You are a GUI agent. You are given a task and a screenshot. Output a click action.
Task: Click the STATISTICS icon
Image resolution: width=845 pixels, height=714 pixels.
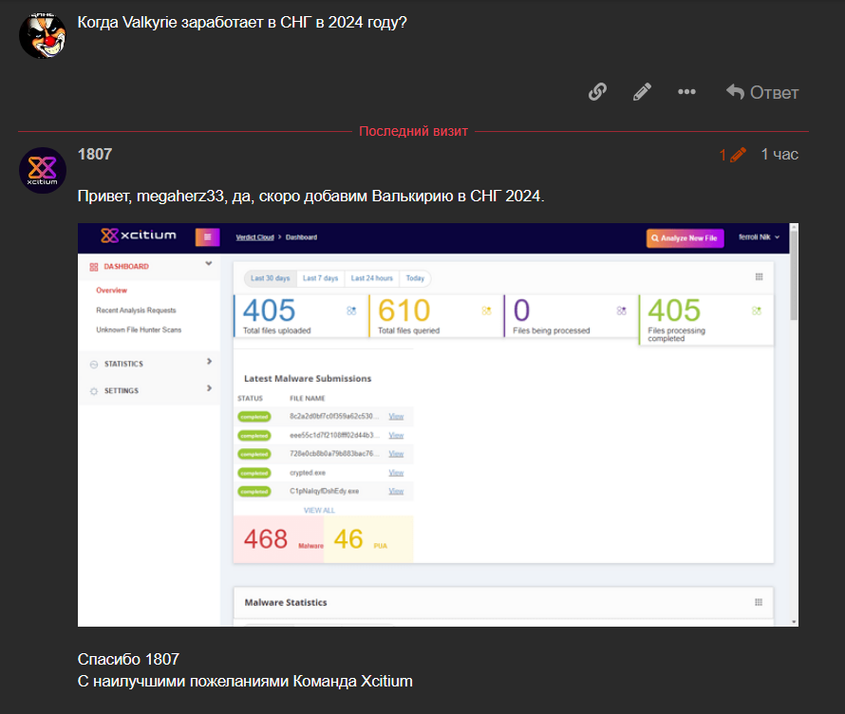pos(94,365)
